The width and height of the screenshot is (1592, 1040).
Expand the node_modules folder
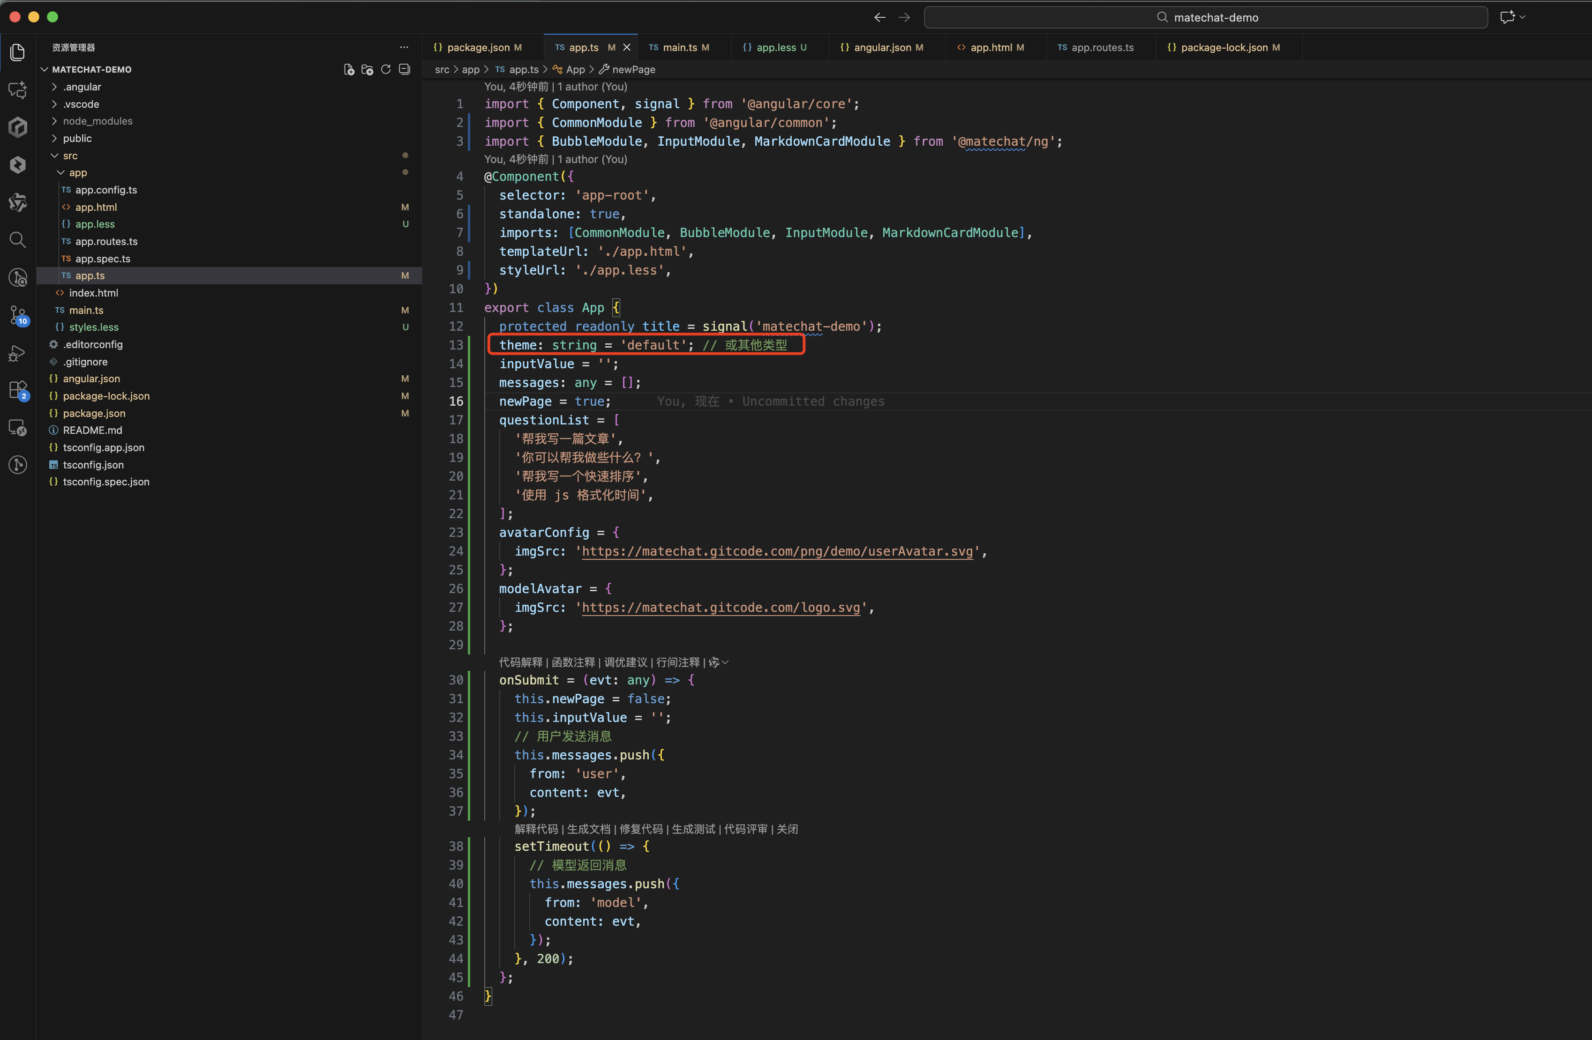[98, 121]
